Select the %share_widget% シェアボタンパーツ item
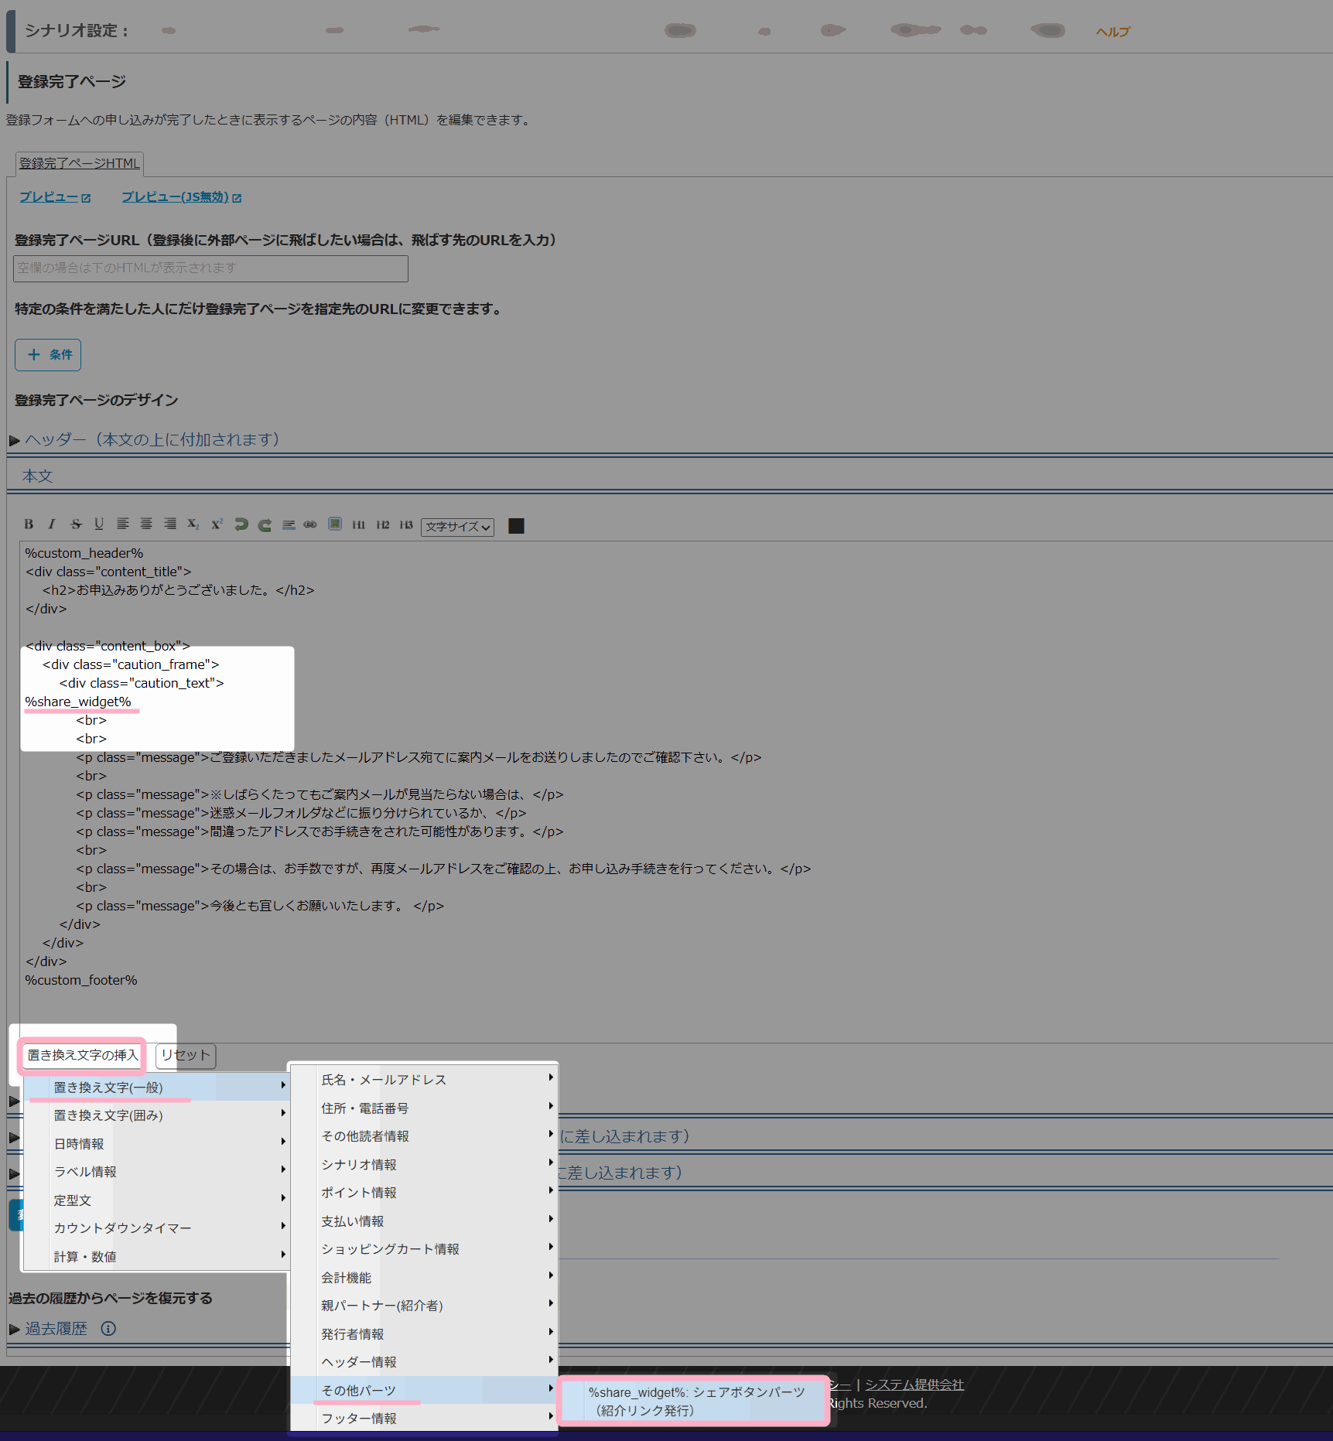The width and height of the screenshot is (1333, 1441). pos(694,1401)
